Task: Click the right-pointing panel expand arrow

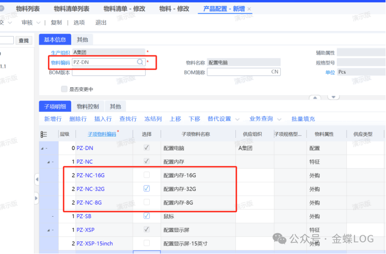Action: coord(37,198)
